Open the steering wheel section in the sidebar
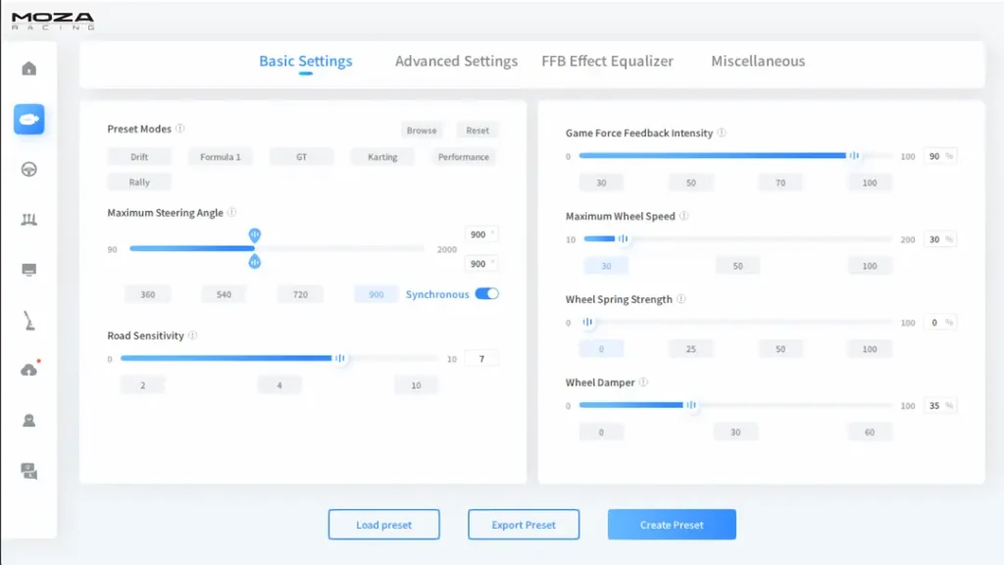The width and height of the screenshot is (1004, 565). coord(30,169)
